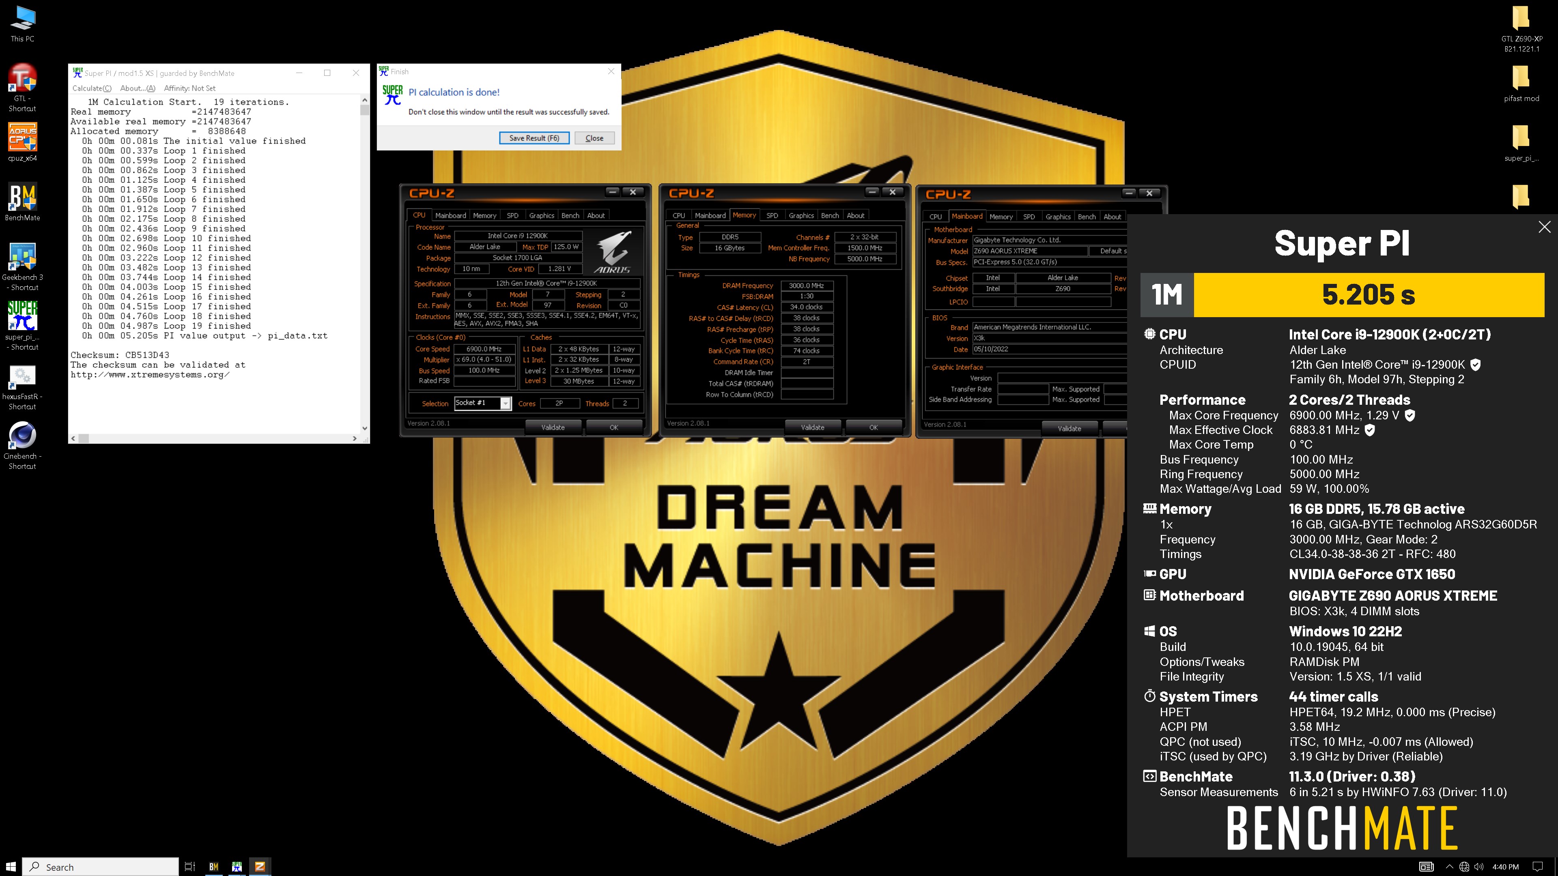Open Geekbench 3 Shortcut icon
The image size is (1558, 876).
pos(22,266)
